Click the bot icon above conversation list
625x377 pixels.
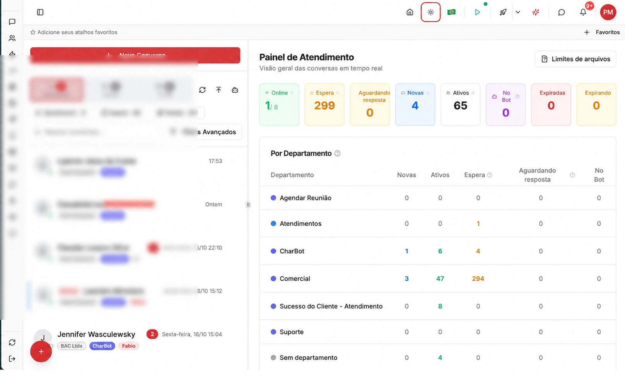(235, 90)
